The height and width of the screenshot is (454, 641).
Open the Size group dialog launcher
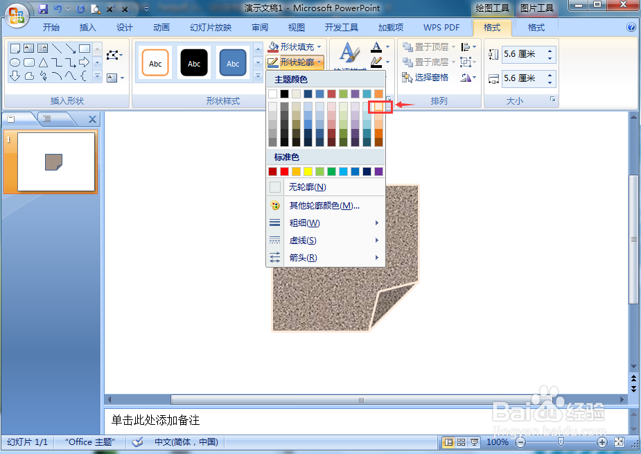pos(552,99)
